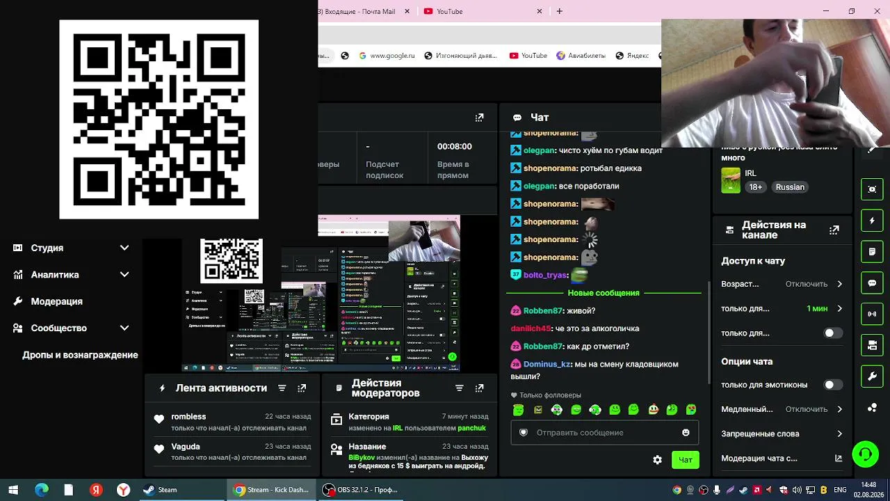Screen dimensions: 890x501
Task: Open the stream preview icon in right sidebar
Action: 872,189
